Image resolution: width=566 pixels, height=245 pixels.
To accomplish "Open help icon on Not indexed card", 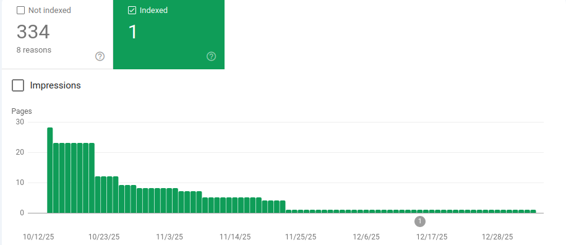I will 100,56.
